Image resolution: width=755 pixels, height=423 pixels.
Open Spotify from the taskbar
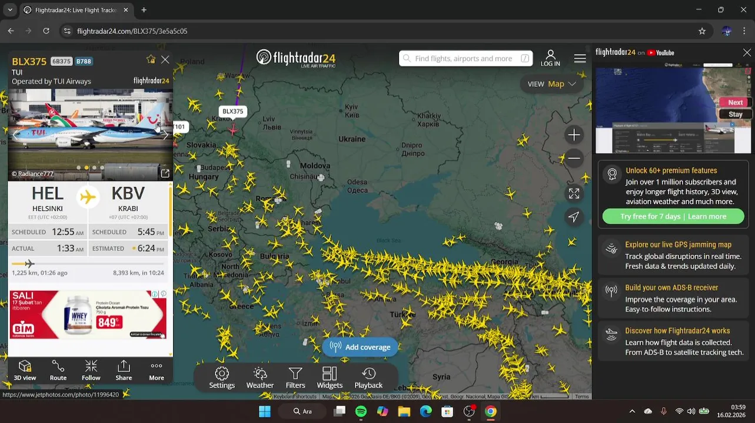(x=361, y=411)
